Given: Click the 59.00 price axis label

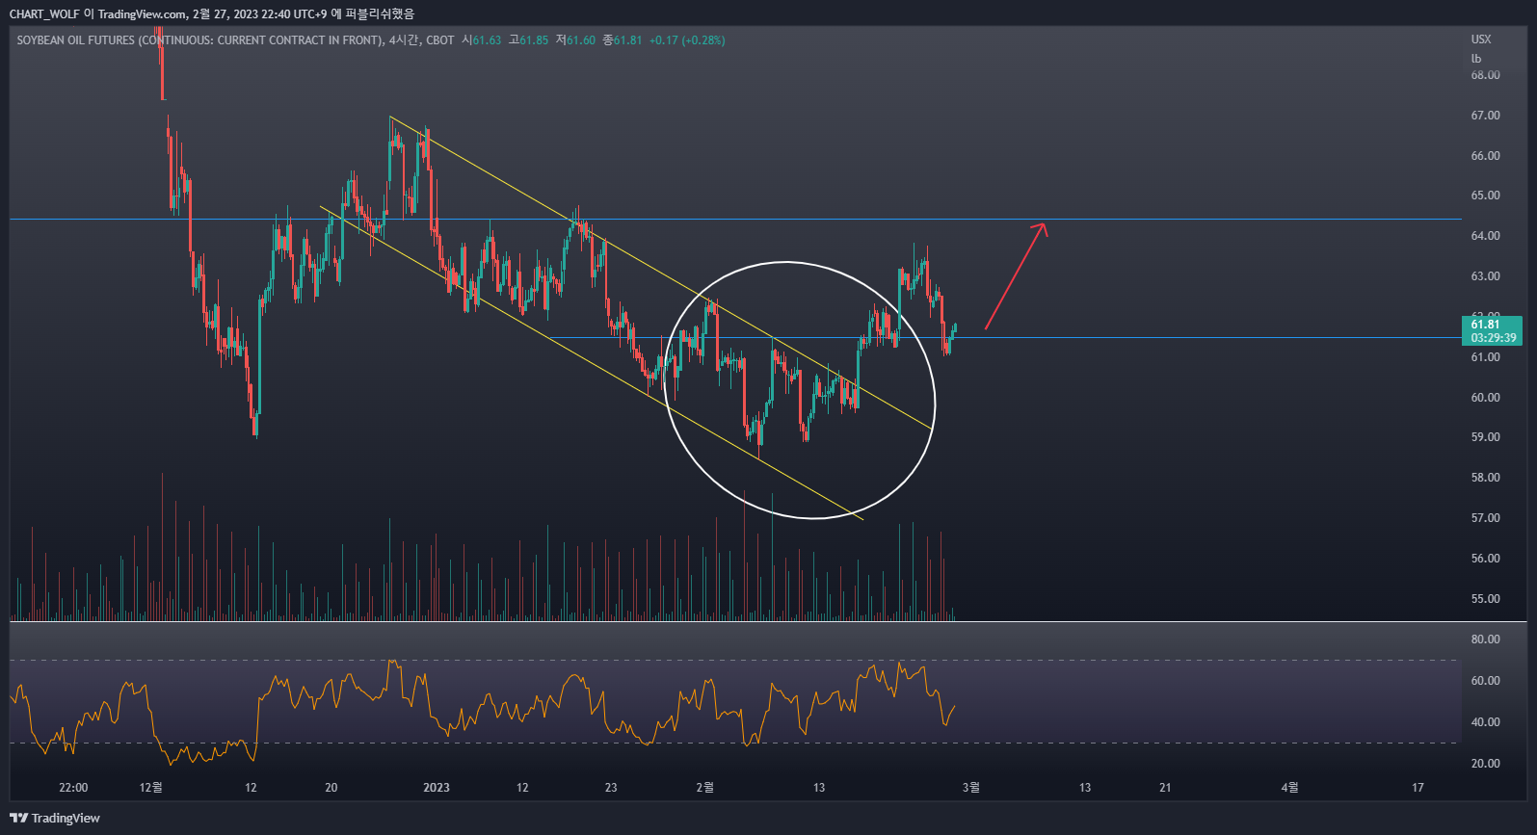Looking at the screenshot, I should (1485, 437).
